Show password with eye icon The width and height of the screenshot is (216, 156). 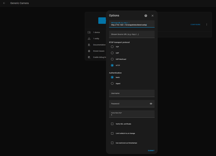tap(151, 104)
